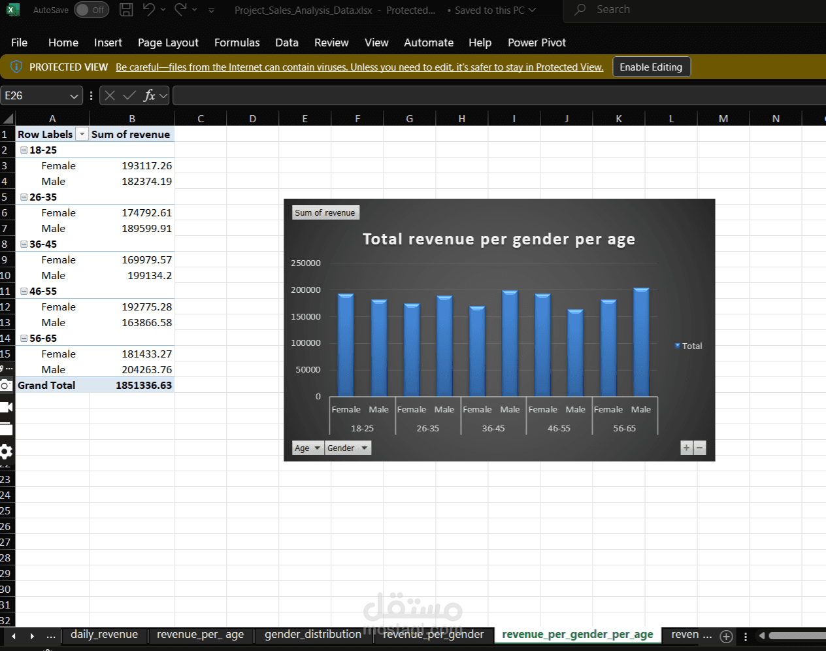Click the active revenue_per_gender_per_age sheet tab
826x651 pixels.
(578, 634)
